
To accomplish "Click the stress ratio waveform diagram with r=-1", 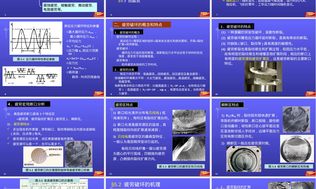I will click(32, 76).
